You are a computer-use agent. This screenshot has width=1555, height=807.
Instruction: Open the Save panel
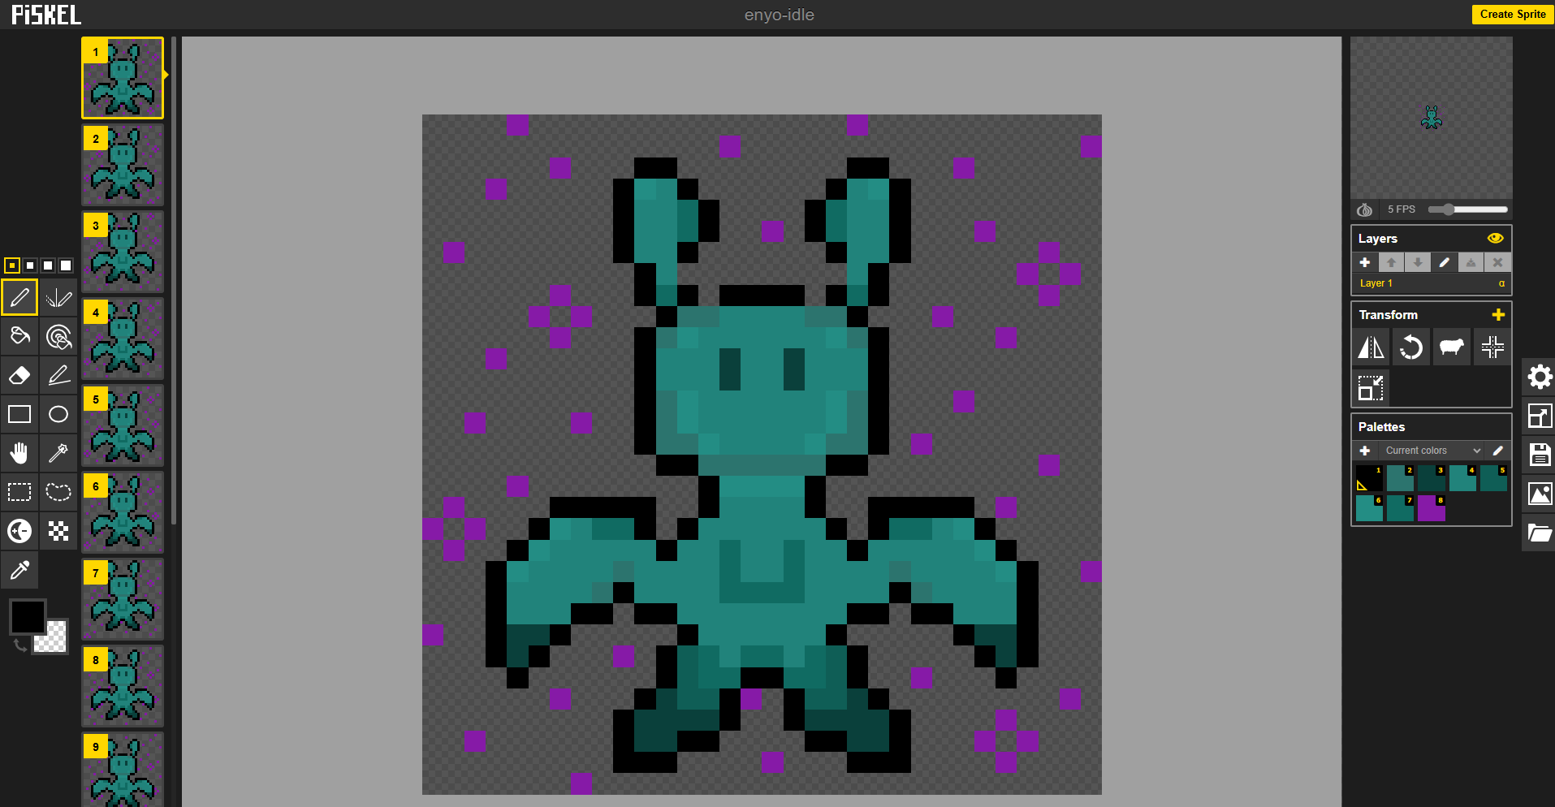1540,455
